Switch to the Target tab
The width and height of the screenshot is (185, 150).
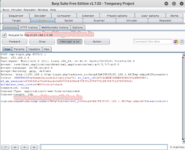tap(16, 20)
